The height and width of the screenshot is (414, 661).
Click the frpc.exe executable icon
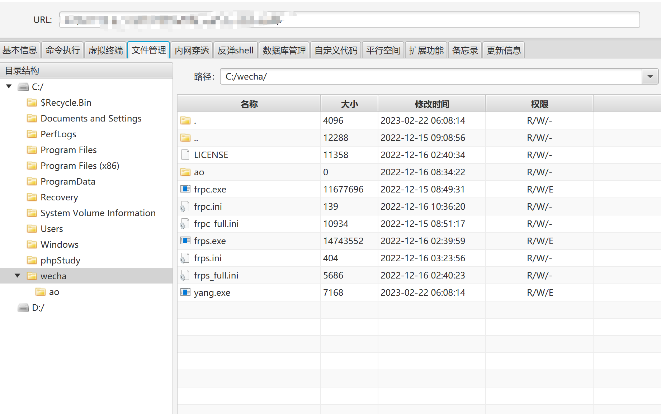(x=185, y=189)
